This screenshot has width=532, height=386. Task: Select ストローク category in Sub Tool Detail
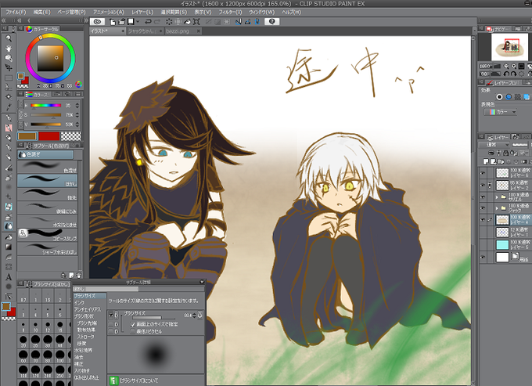coord(85,337)
